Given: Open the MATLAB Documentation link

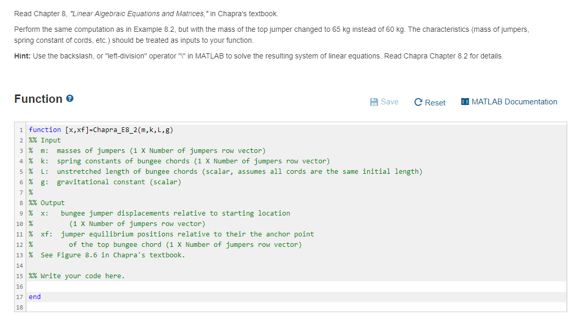Looking at the screenshot, I should pos(513,102).
